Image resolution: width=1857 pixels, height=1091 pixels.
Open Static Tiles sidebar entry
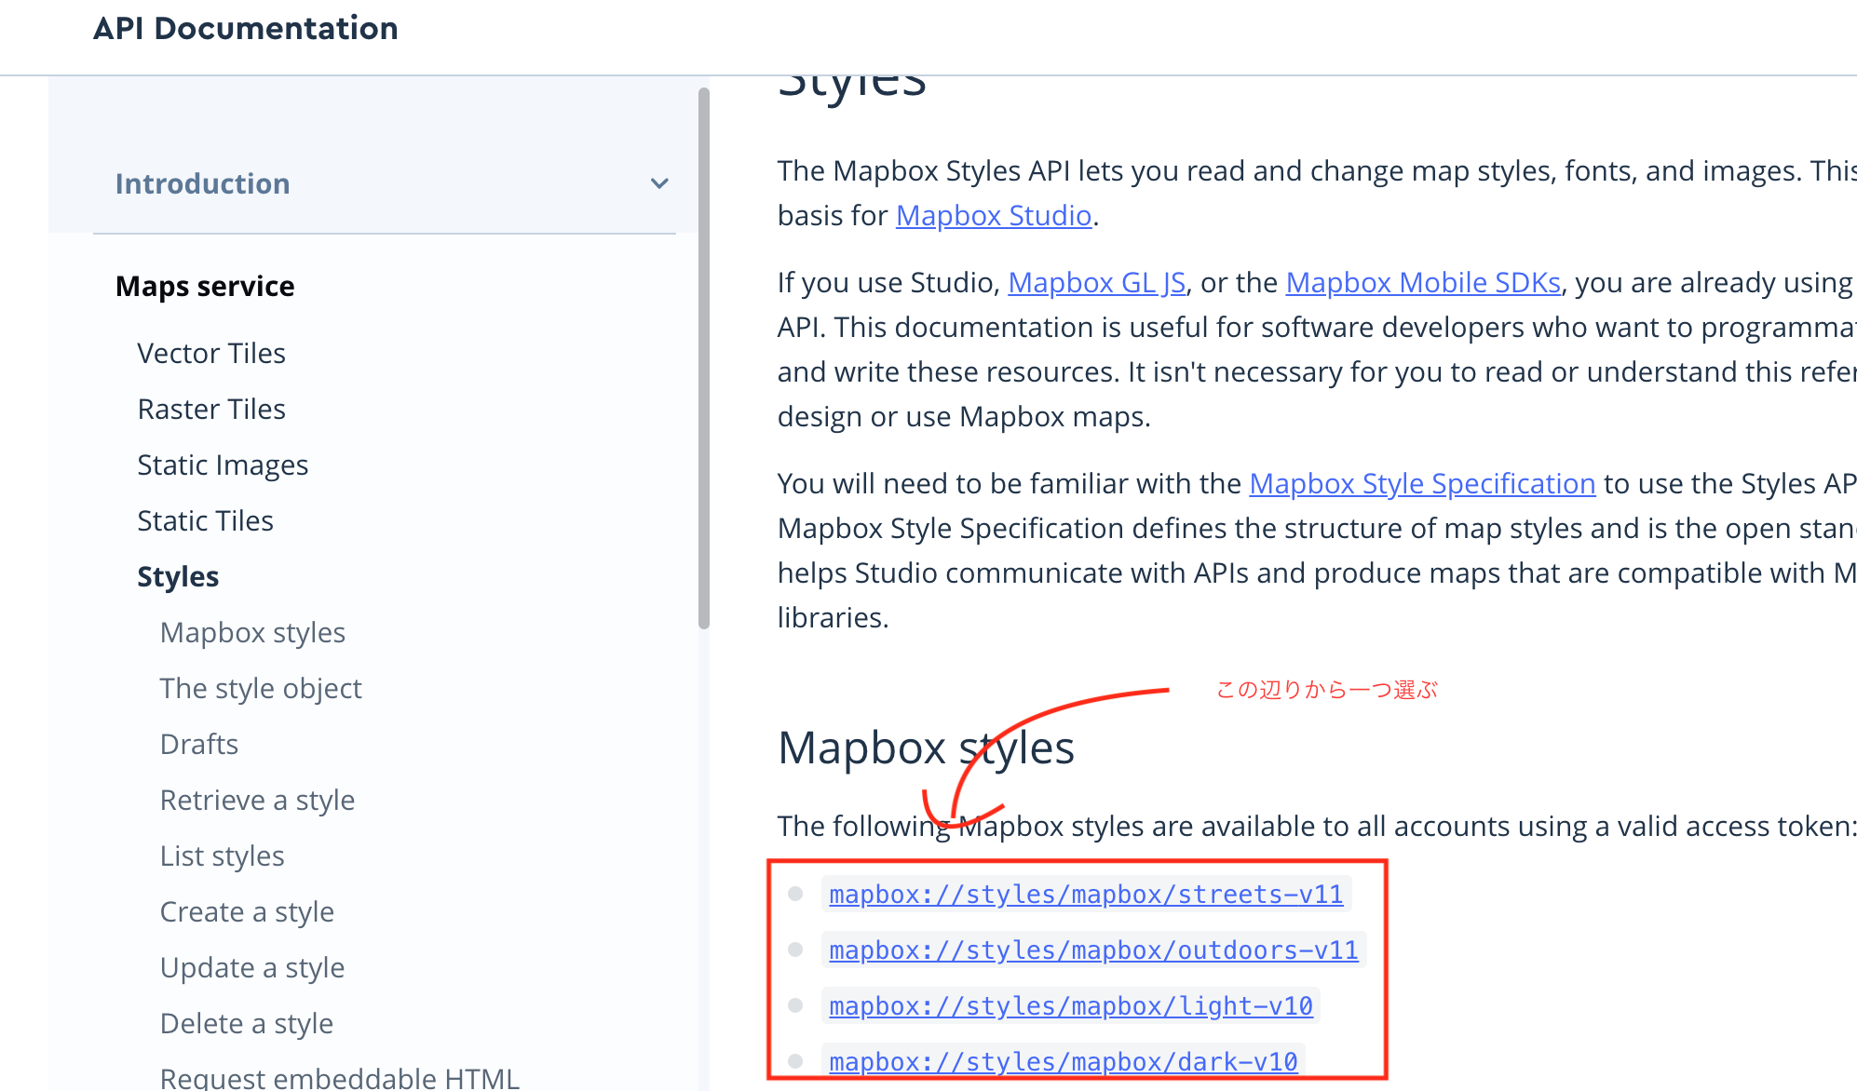205,520
